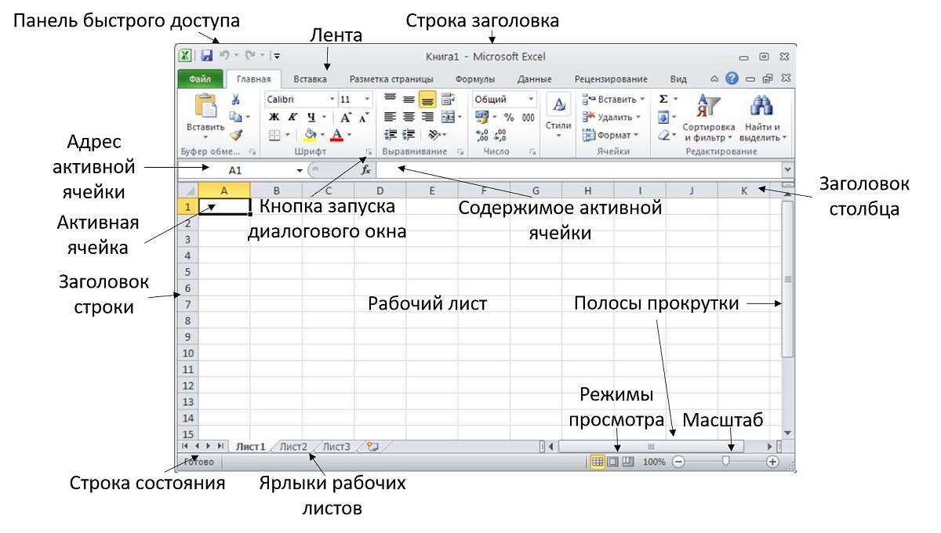Click the Undo arrow in the quick access toolbar

223,56
